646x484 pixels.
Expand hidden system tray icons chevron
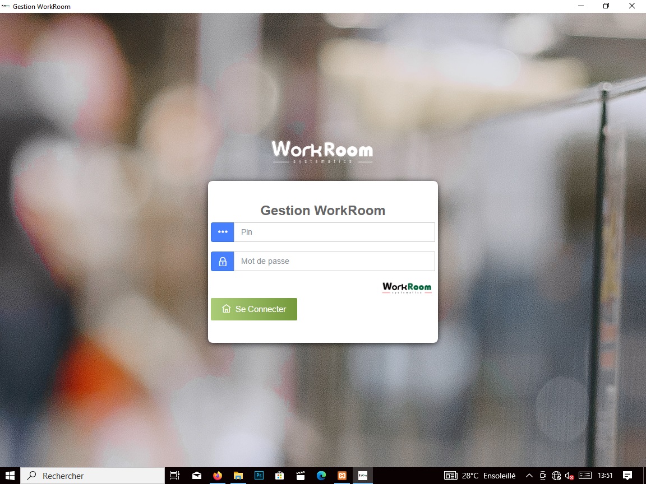(x=529, y=476)
